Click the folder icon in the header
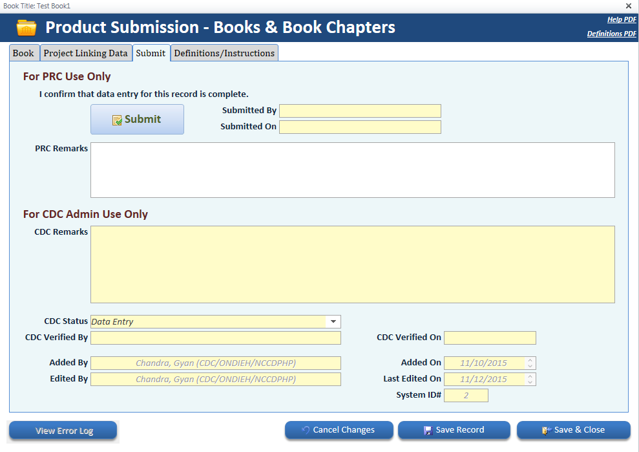Screen dimensions: 639x452 click(26, 28)
